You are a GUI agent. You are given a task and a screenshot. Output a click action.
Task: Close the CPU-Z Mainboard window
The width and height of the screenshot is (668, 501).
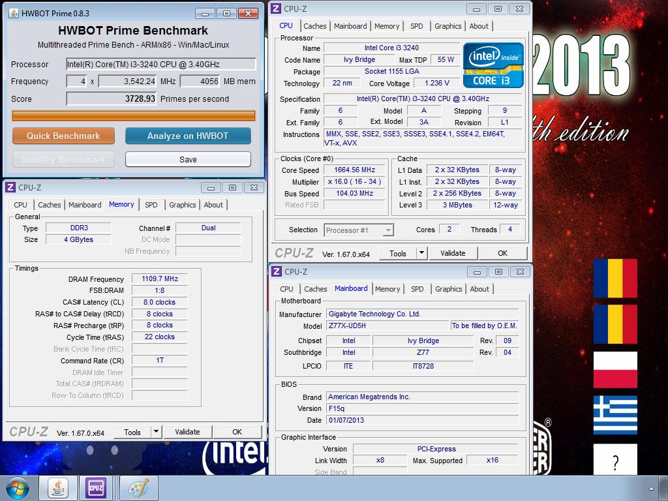click(x=520, y=272)
